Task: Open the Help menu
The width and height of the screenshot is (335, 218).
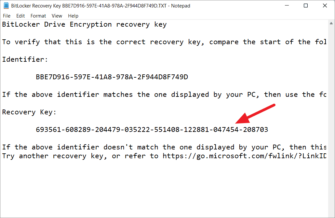Action: [73, 16]
